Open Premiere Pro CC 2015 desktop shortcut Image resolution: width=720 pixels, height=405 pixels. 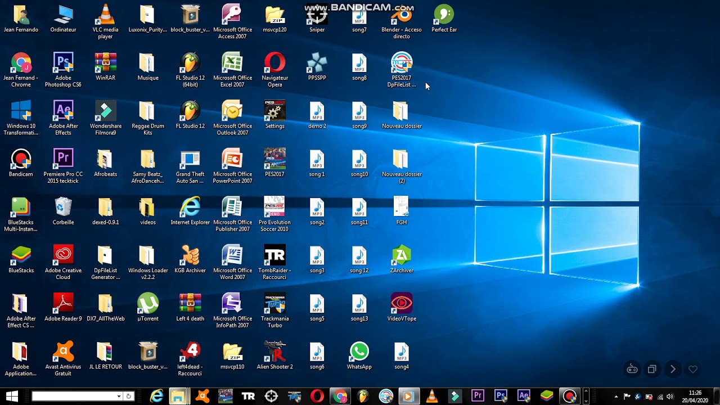(x=63, y=166)
